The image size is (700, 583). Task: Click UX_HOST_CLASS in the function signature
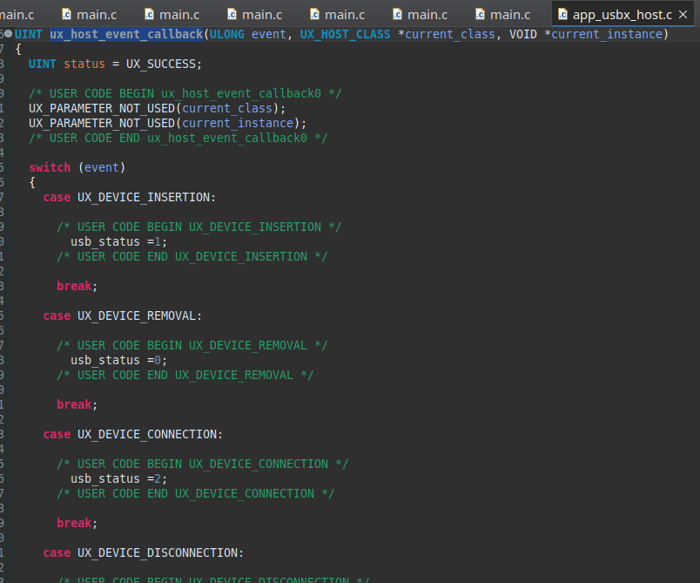tap(345, 34)
